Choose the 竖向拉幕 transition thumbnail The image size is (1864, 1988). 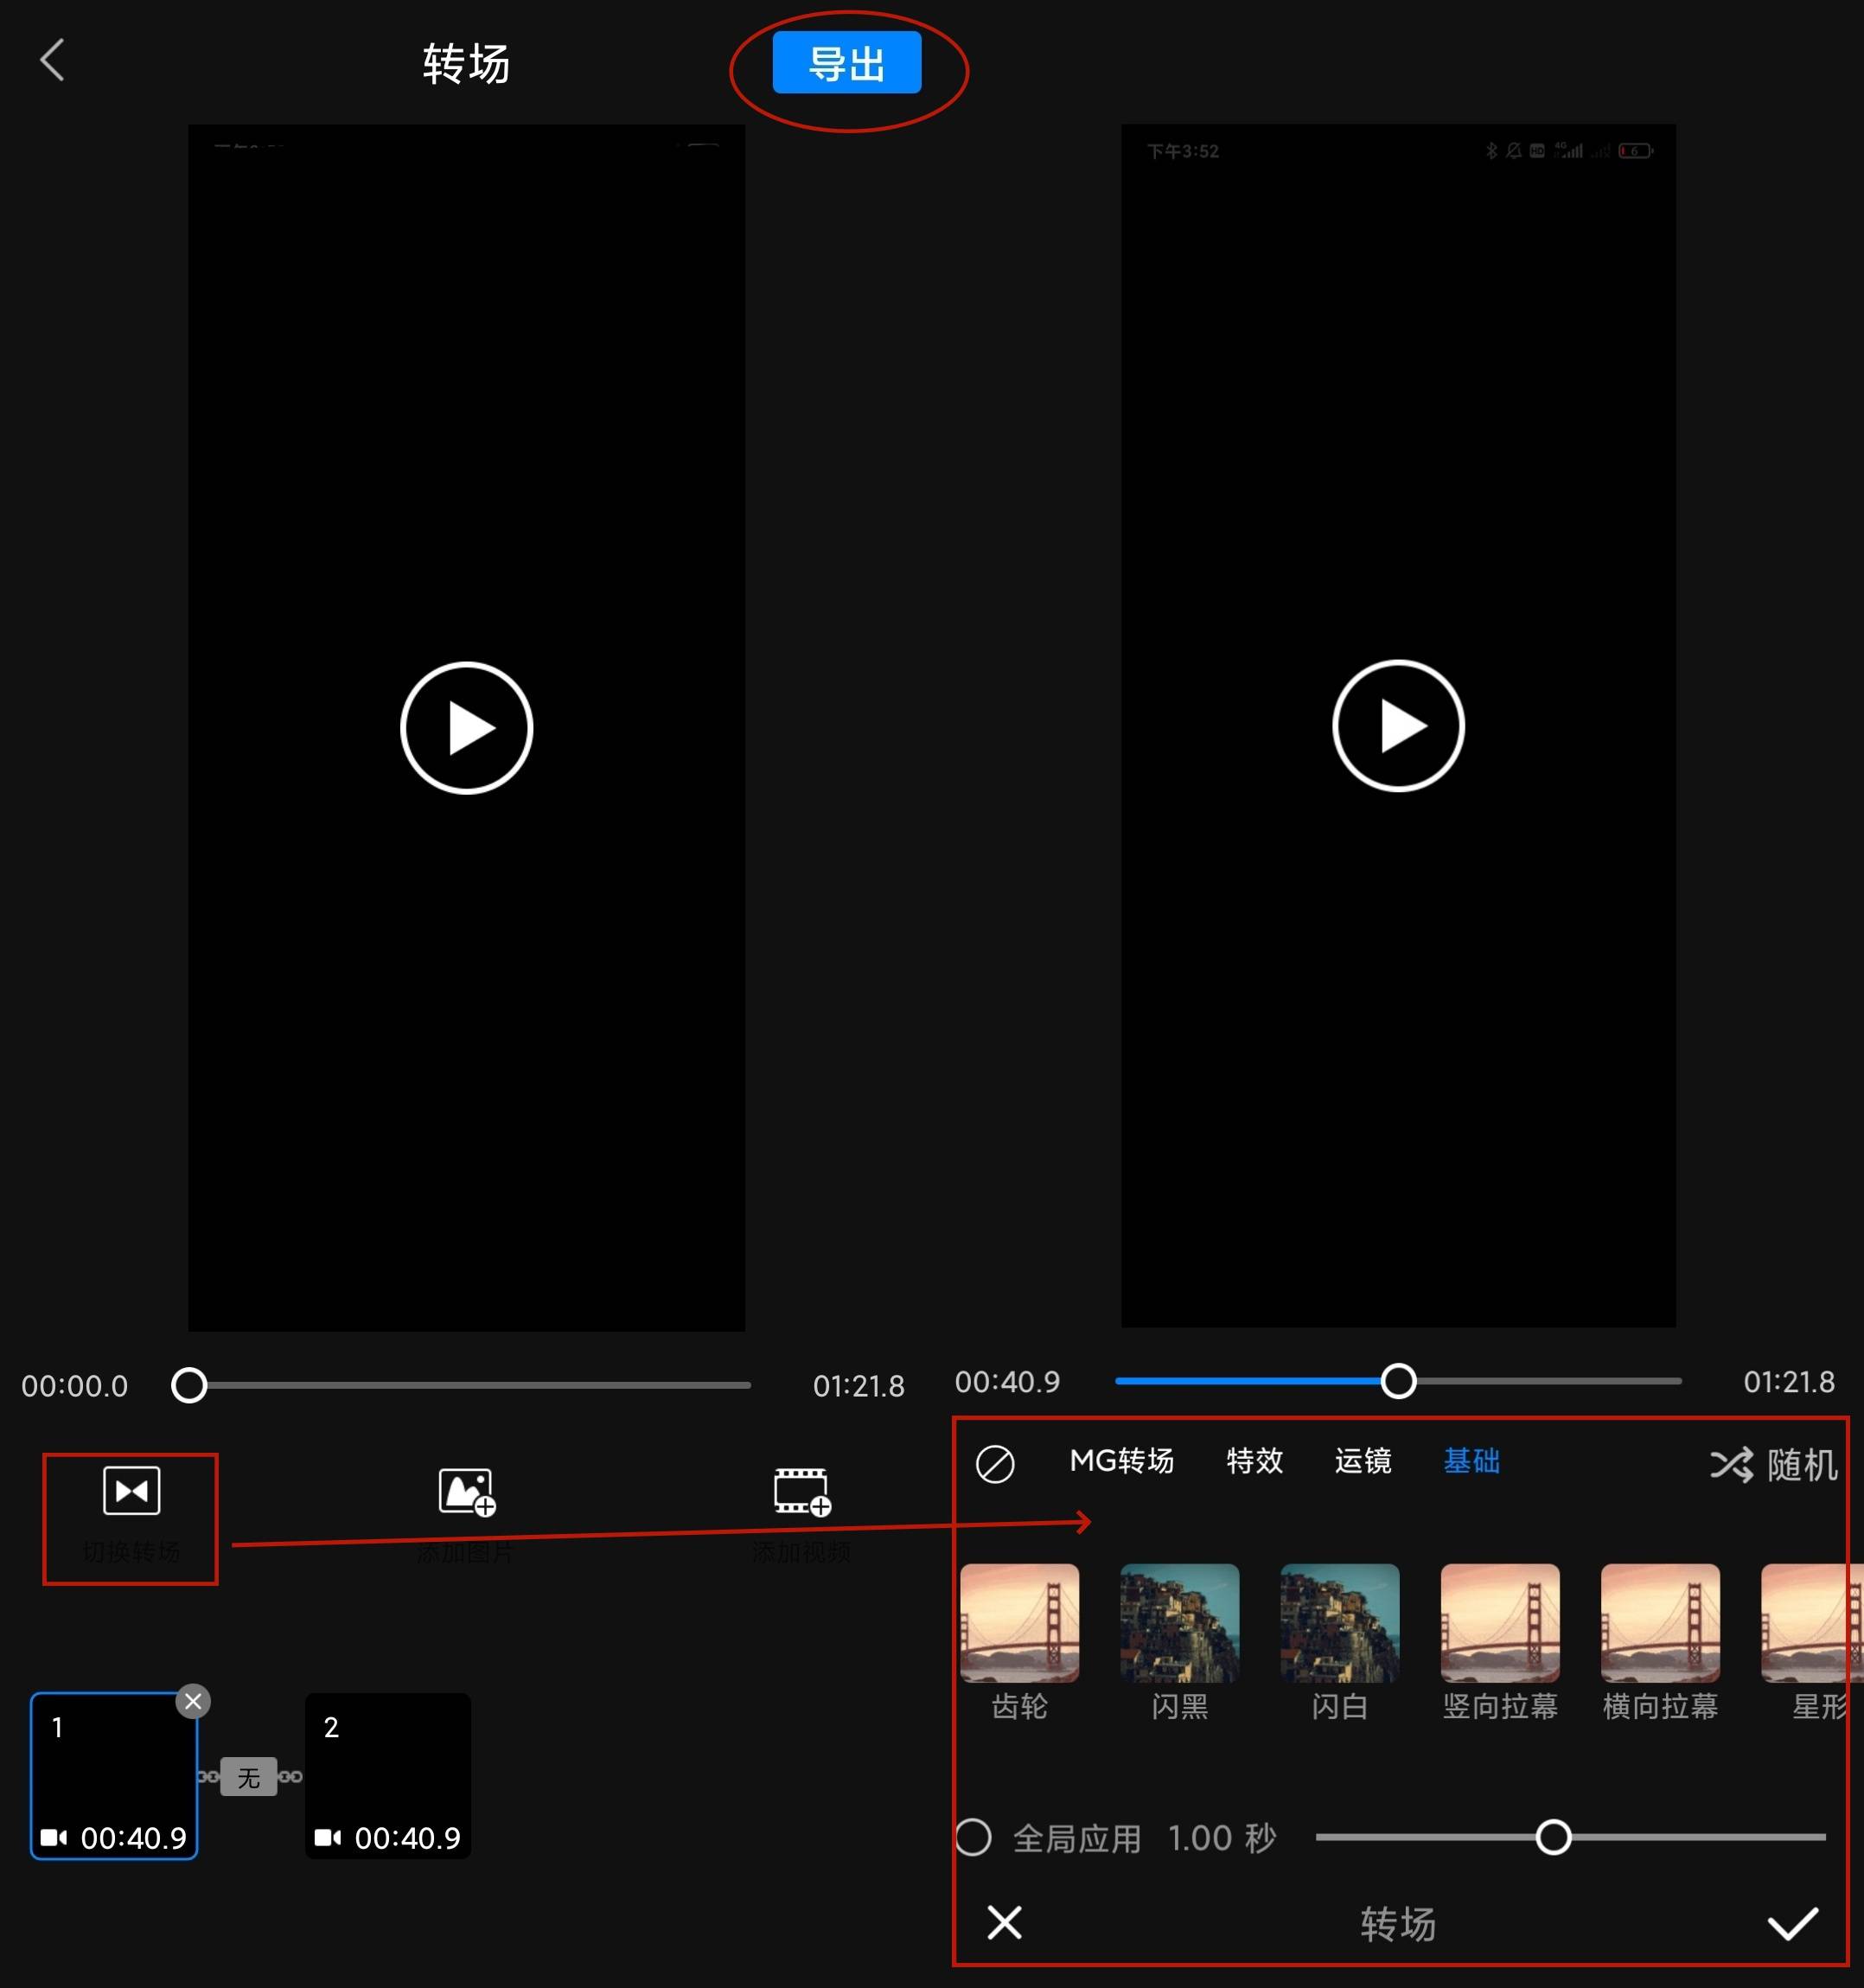tap(1499, 1623)
